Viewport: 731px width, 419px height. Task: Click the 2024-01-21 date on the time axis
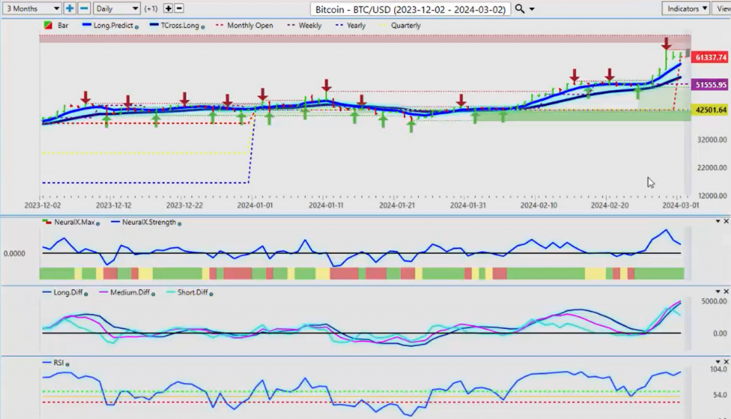click(397, 205)
